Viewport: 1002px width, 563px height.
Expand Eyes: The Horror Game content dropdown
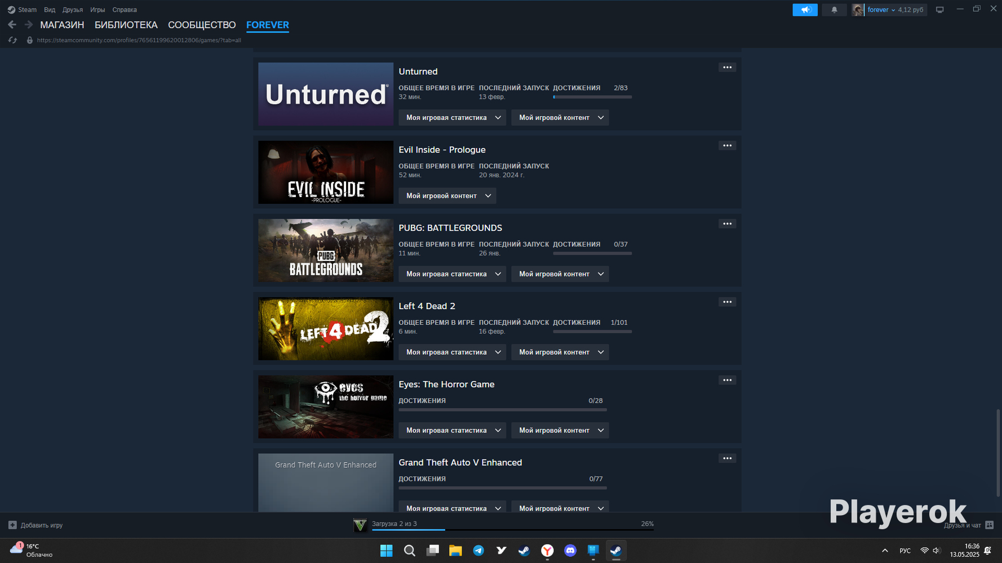[x=560, y=431]
